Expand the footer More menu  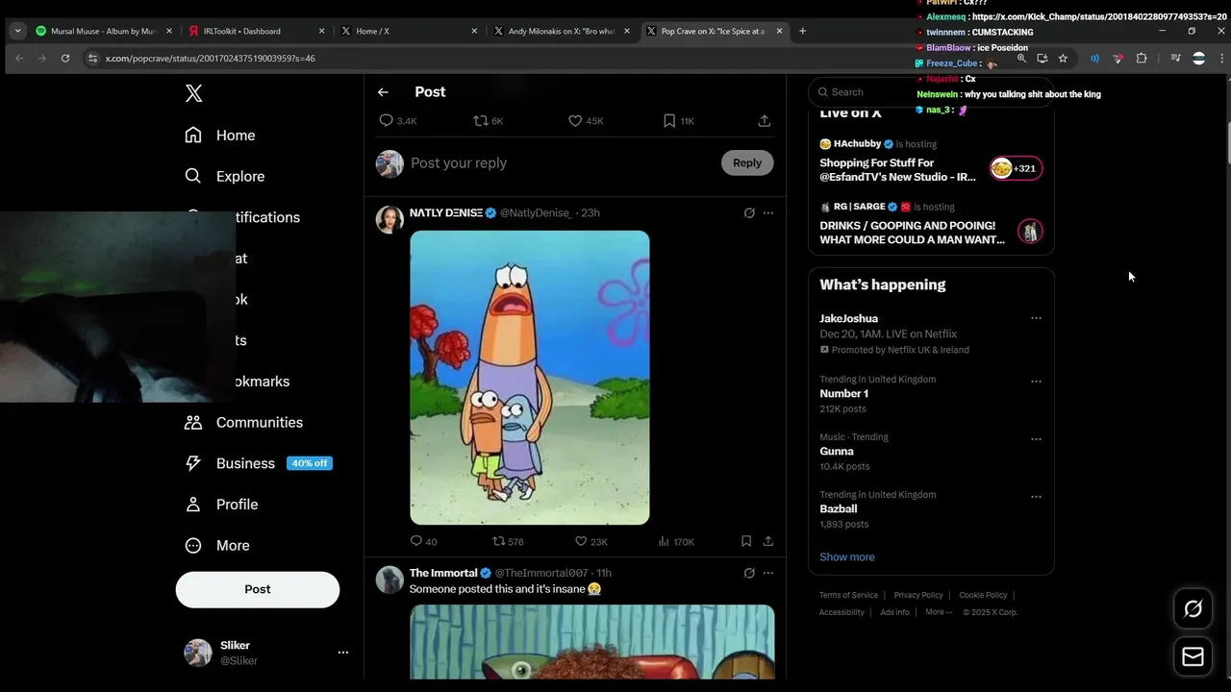pyautogui.click(x=939, y=612)
